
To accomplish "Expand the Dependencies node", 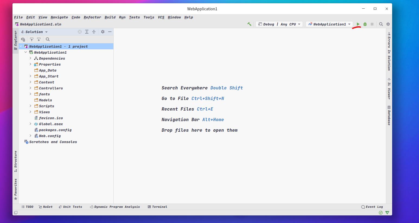I will [31, 58].
